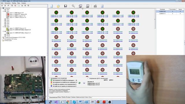
Task: Select green address circle 10
Action: point(103,21)
